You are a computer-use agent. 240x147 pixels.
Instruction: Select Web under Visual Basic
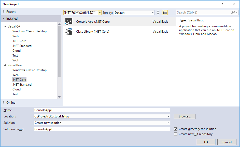point(16,75)
